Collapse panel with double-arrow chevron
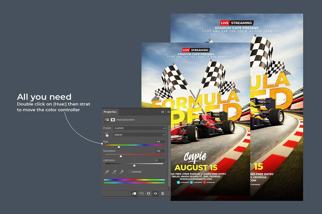Viewport: 322px width, 214px height. click(163, 112)
